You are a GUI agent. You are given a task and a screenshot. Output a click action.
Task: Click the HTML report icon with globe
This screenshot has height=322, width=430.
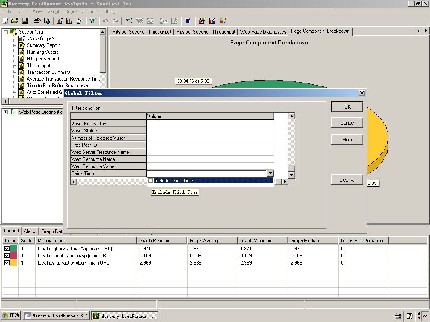pyautogui.click(x=47, y=21)
